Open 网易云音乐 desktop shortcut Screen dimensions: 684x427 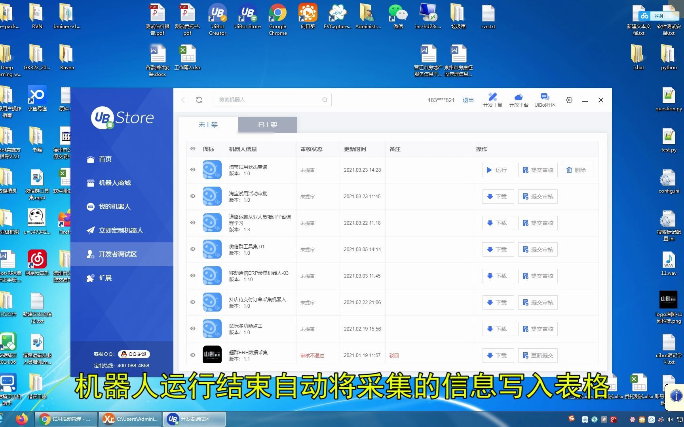37,263
